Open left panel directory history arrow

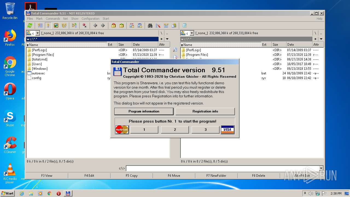click(x=167, y=39)
